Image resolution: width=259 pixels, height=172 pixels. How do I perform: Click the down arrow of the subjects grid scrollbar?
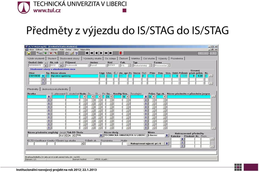coord(213,128)
